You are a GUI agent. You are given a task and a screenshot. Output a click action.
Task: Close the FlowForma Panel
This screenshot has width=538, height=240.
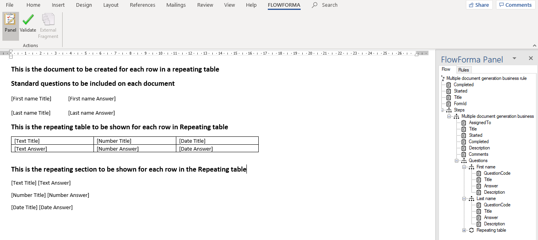(x=531, y=58)
